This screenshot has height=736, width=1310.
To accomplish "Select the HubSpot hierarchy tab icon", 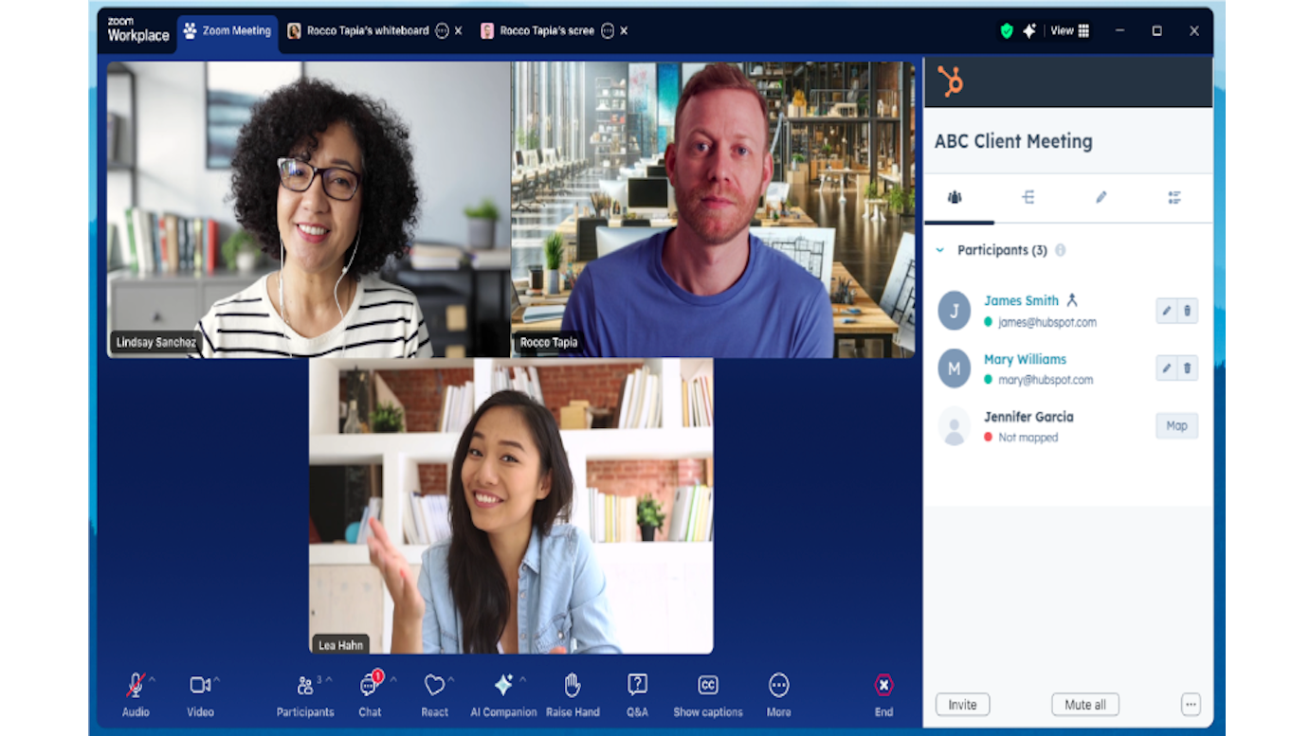I will [x=1028, y=197].
